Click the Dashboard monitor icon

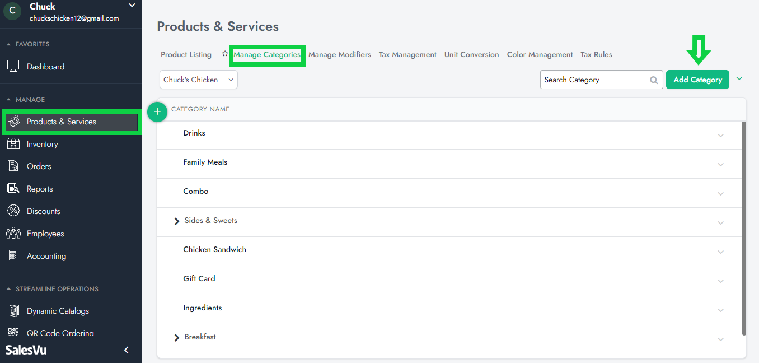point(13,67)
